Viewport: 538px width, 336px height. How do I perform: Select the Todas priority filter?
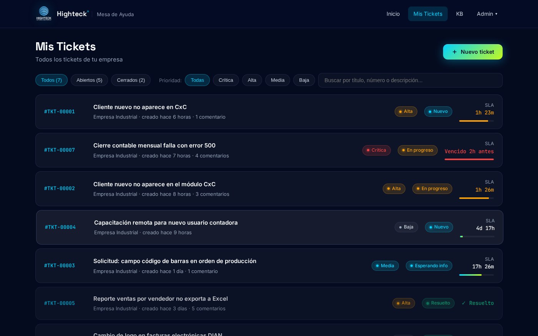[197, 80]
